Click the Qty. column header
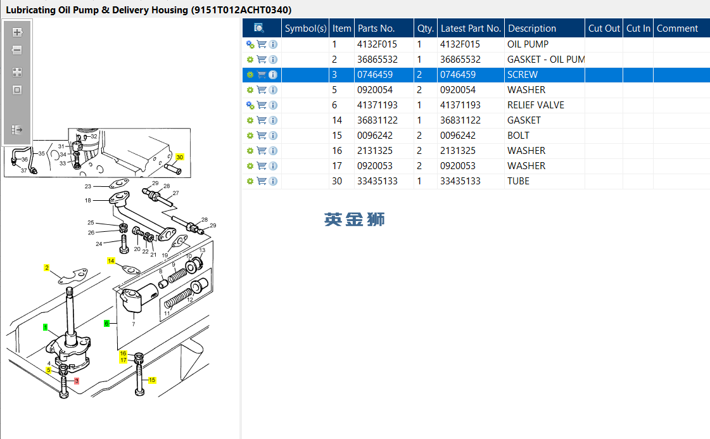 (x=425, y=28)
